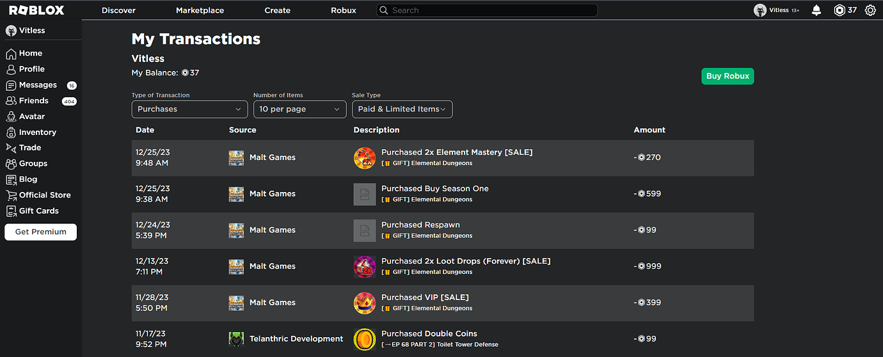Click the VIP crown item icon
Screen dimensions: 883x357
tap(365, 303)
